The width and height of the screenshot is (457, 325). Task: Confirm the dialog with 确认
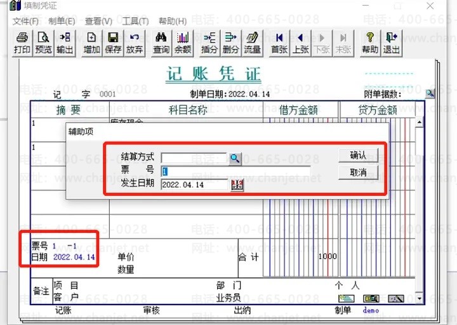[x=358, y=155]
